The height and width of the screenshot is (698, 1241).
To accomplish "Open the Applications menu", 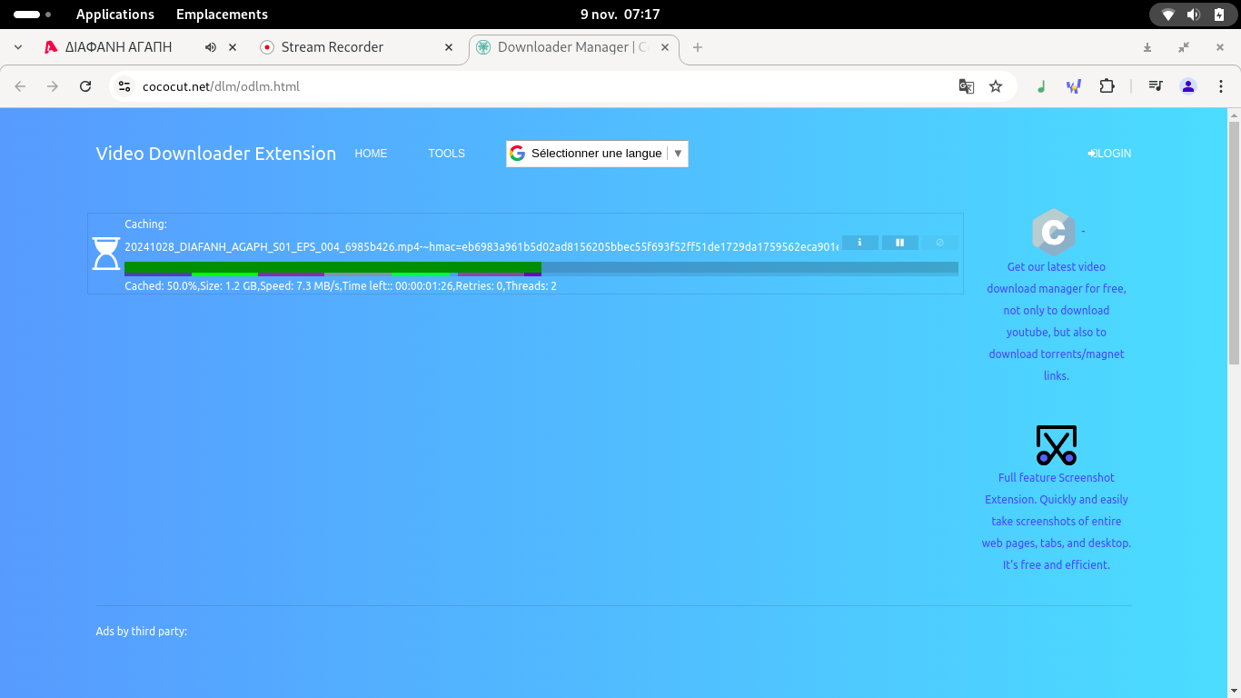I will pos(115,15).
